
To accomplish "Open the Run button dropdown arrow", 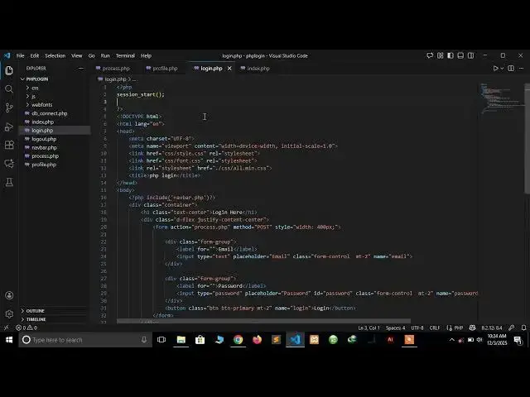I will 502,68.
